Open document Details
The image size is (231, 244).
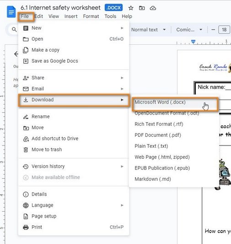pyautogui.click(x=74, y=194)
